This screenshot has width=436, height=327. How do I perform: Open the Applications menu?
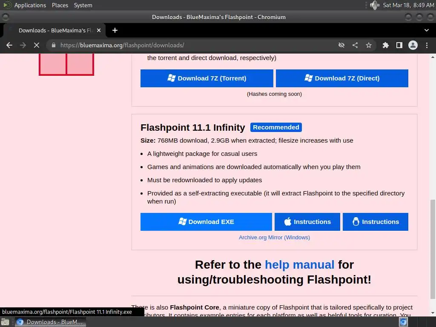point(30,5)
